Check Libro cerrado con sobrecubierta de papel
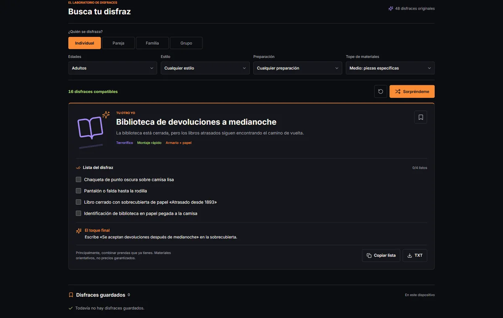 click(78, 202)
